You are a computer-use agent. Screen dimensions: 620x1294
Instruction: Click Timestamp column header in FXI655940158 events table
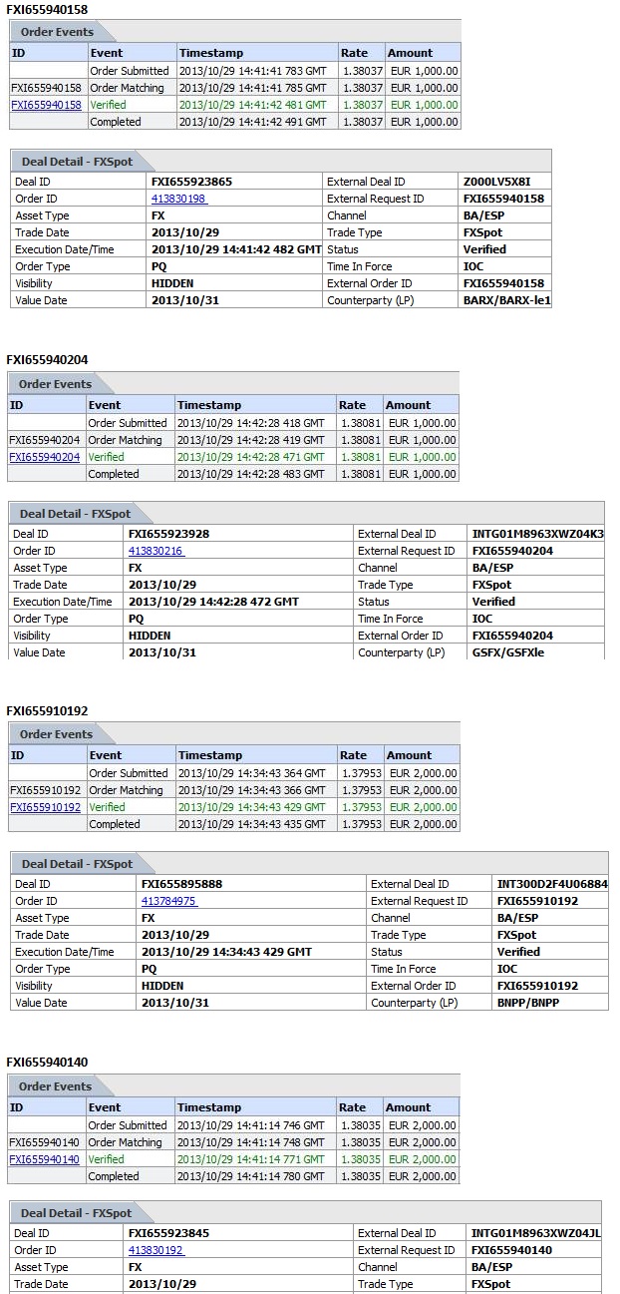210,53
